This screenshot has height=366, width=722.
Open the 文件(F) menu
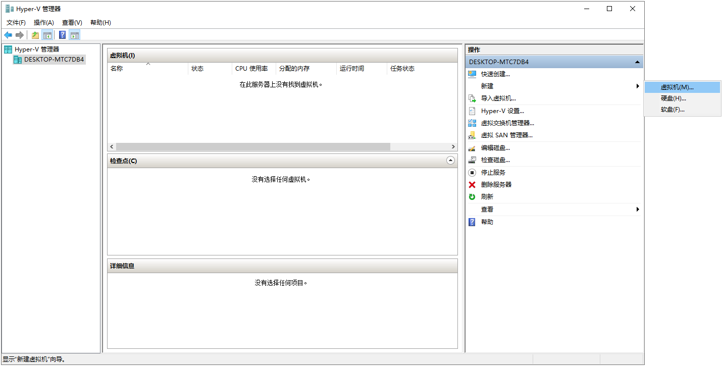click(16, 23)
